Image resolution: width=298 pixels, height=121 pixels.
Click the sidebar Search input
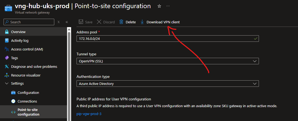29,22
